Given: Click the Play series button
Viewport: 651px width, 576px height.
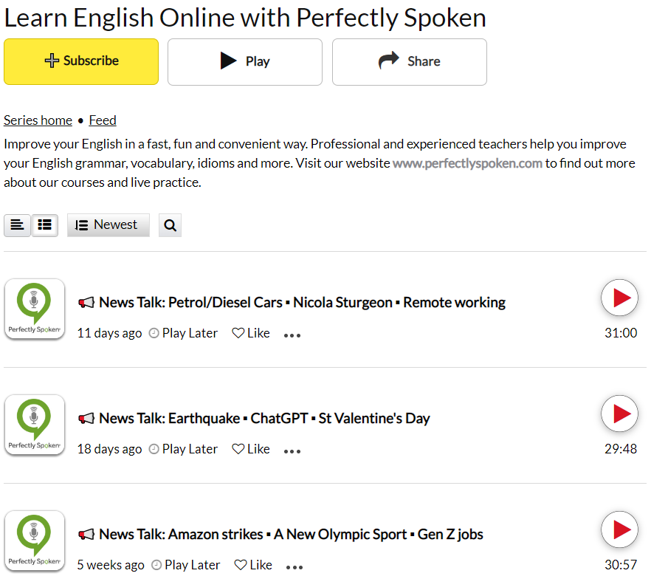Looking at the screenshot, I should pos(245,62).
